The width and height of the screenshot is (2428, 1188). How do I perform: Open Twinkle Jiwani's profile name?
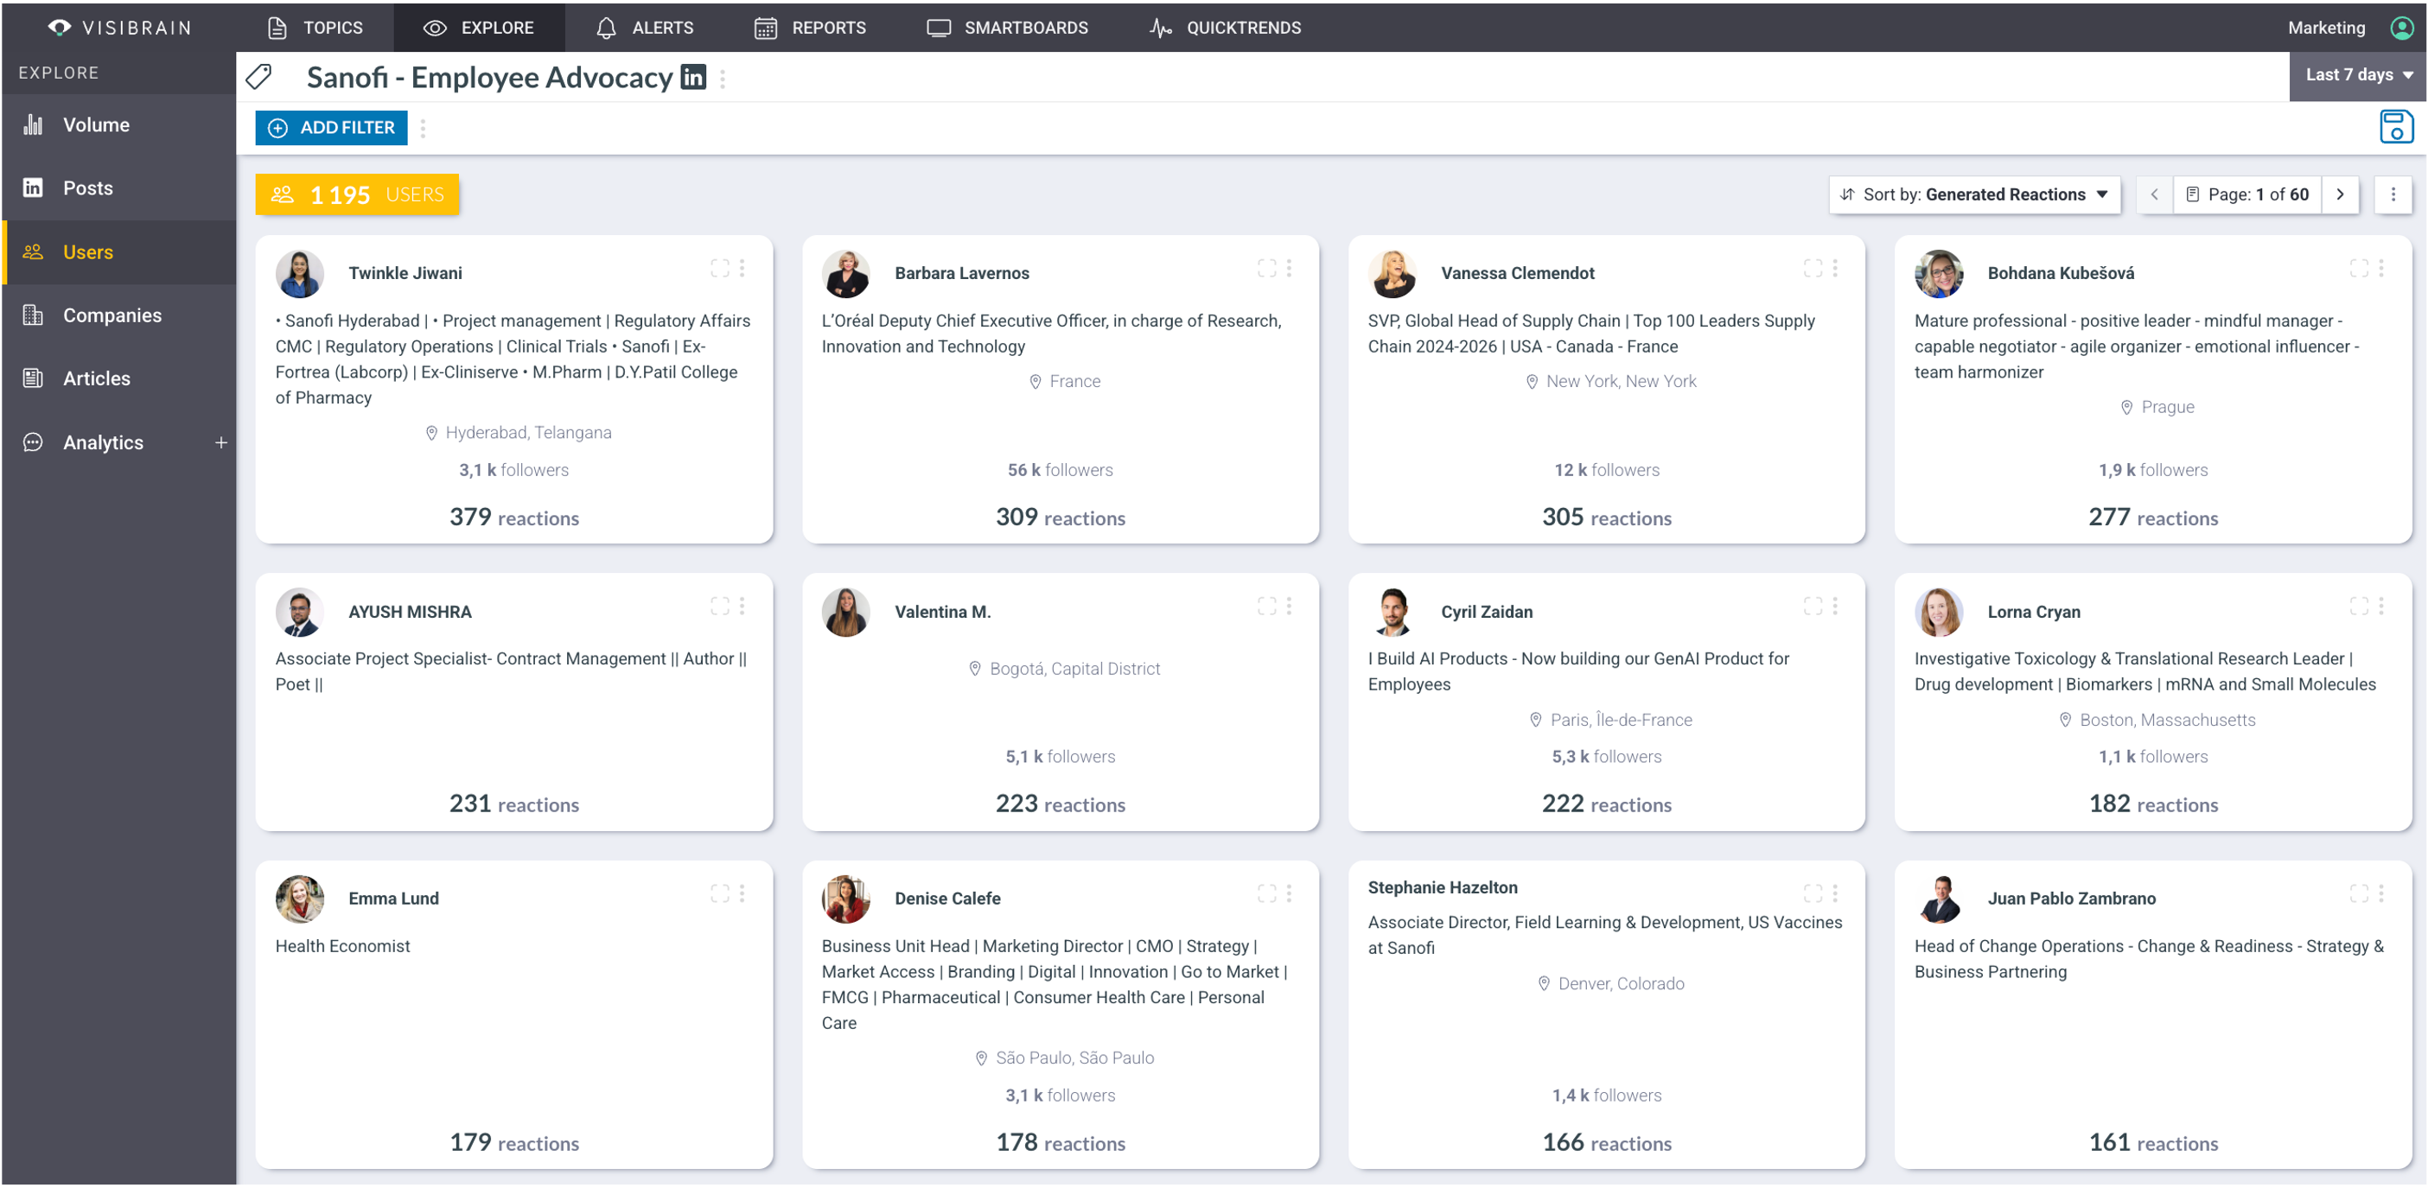405,273
